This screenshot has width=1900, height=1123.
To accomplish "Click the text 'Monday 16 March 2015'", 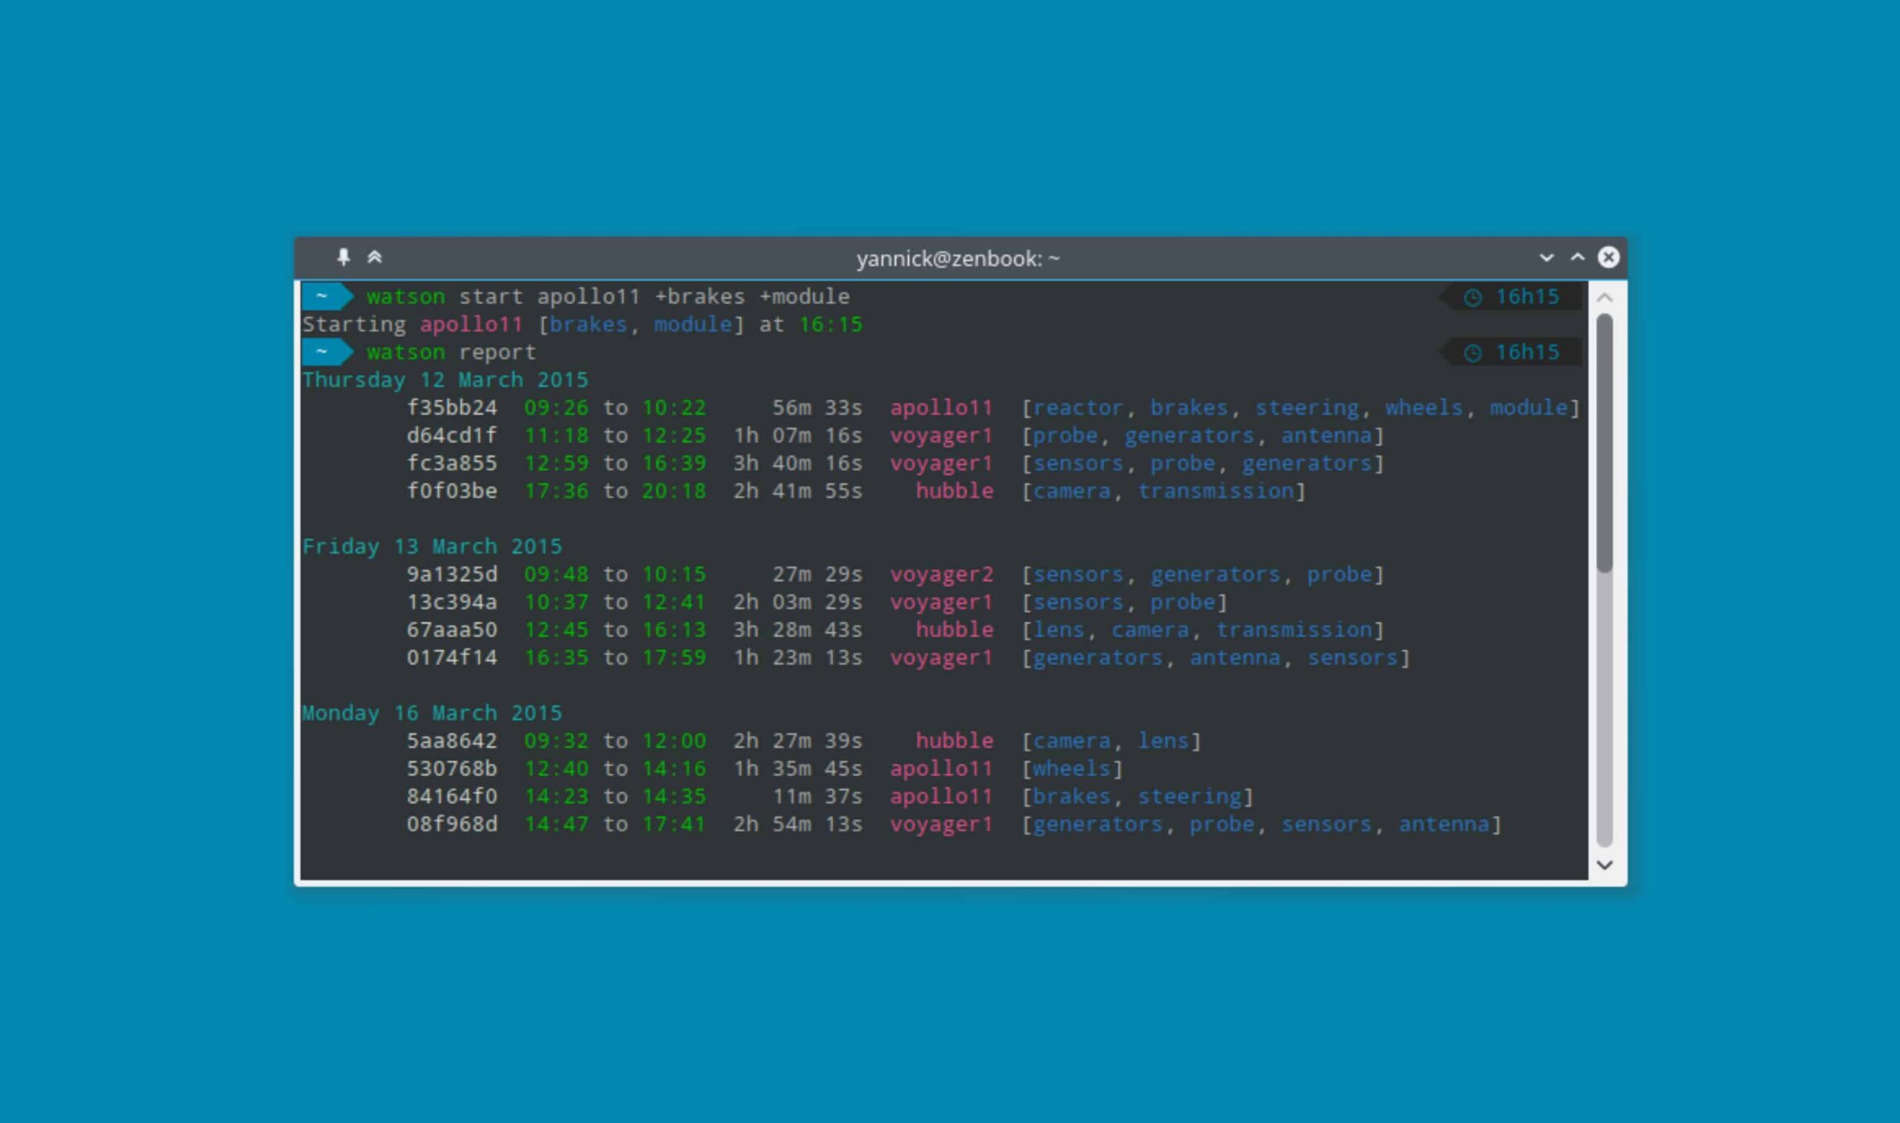I will tap(432, 713).
